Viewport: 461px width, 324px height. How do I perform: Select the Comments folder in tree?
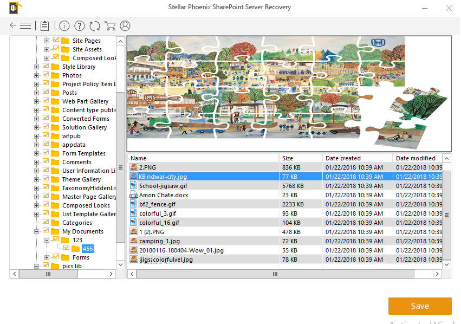77,162
